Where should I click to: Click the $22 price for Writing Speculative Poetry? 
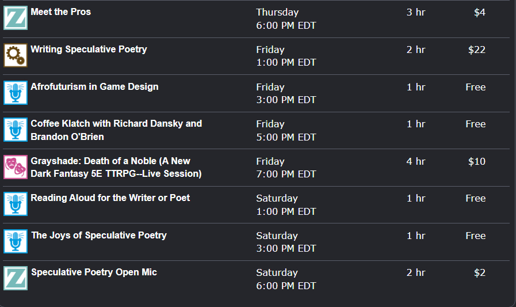click(476, 50)
